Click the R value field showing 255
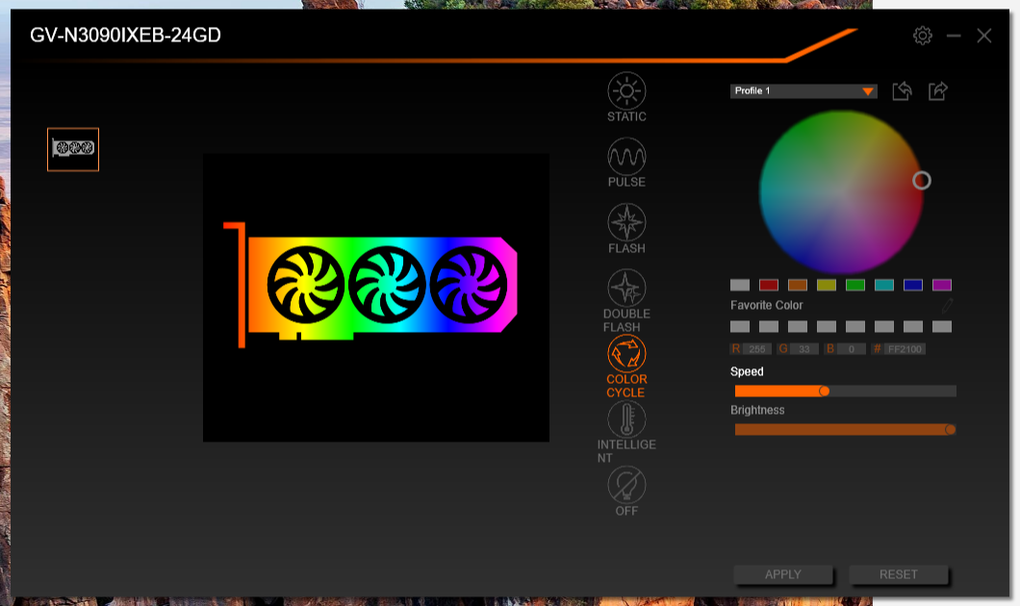 [756, 349]
